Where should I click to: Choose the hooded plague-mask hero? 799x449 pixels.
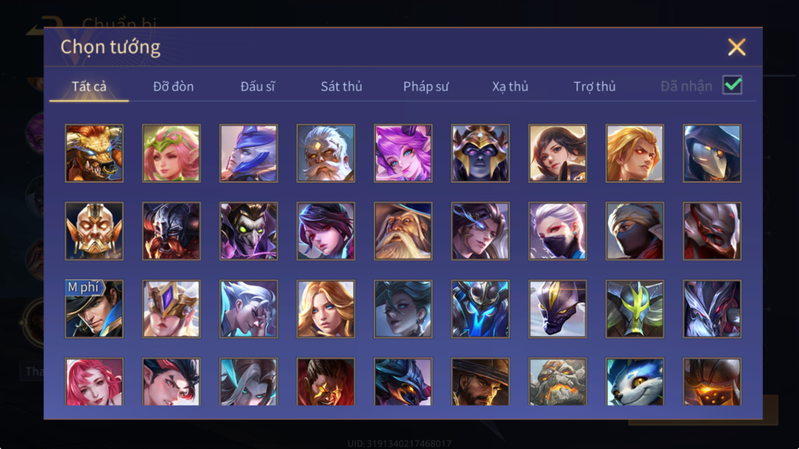[711, 153]
